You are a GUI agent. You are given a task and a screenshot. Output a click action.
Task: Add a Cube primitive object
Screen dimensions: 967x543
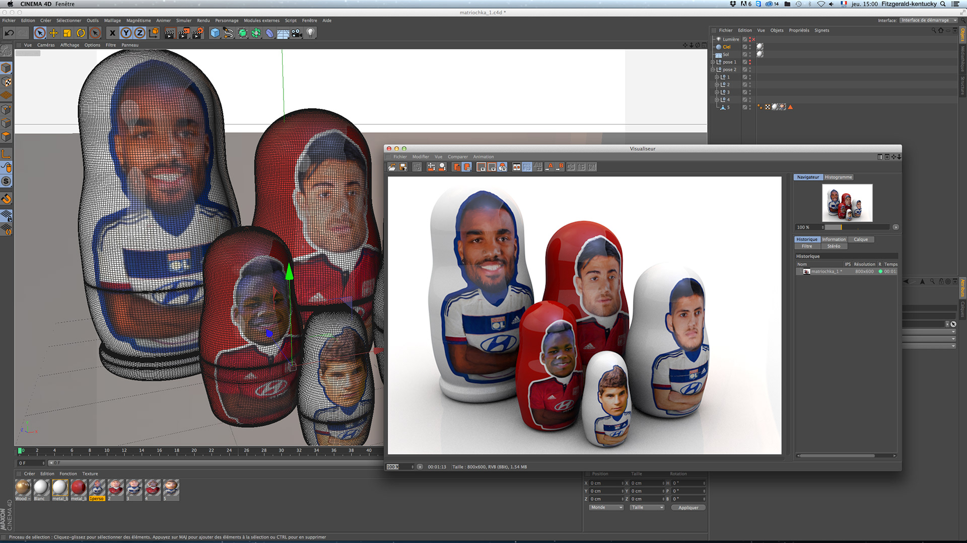pos(215,33)
